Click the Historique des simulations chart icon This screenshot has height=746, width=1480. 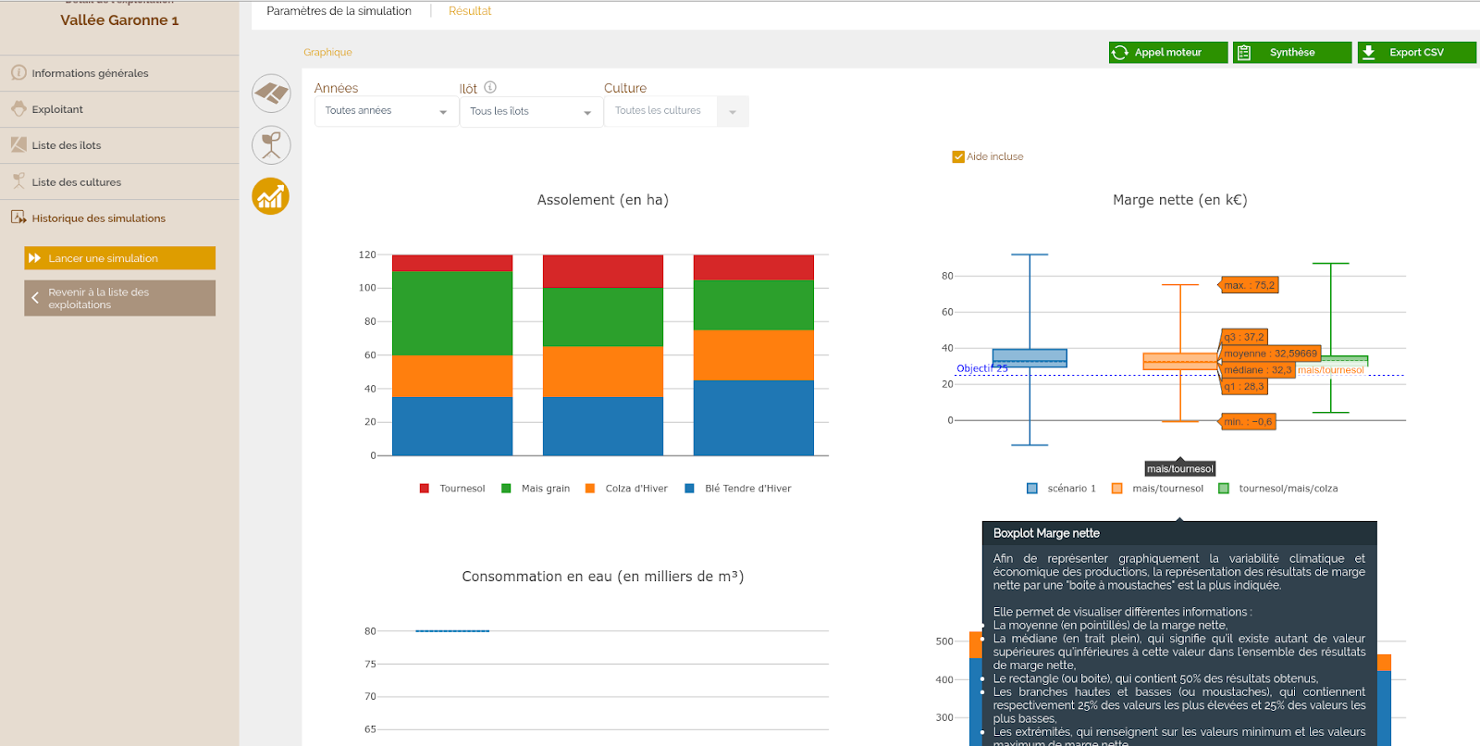(x=18, y=218)
